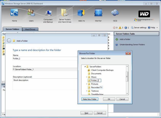Open the iSCSI section icon
161x118 pixels.
[x=115, y=13]
